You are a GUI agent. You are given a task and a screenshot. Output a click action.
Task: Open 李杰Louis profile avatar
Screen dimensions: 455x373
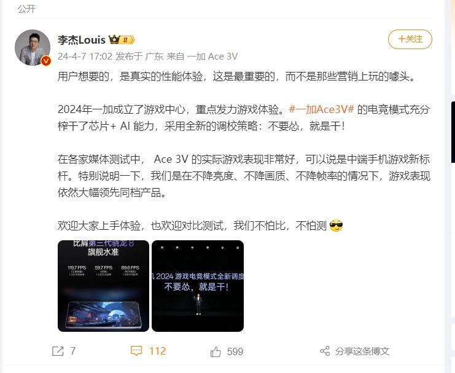pos(33,47)
